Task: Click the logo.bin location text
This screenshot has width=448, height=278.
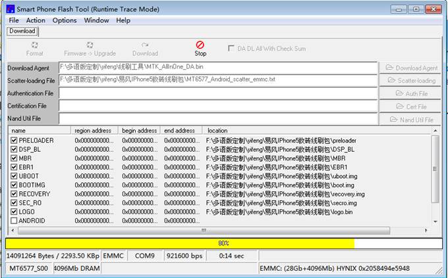Action: pyautogui.click(x=279, y=212)
